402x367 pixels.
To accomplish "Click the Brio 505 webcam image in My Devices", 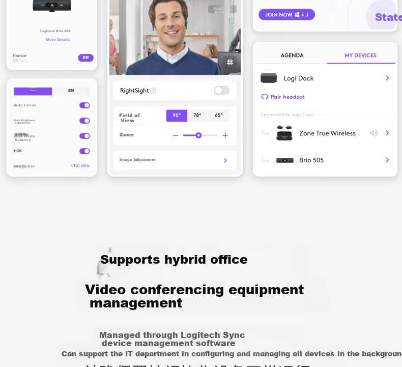I will pyautogui.click(x=285, y=160).
